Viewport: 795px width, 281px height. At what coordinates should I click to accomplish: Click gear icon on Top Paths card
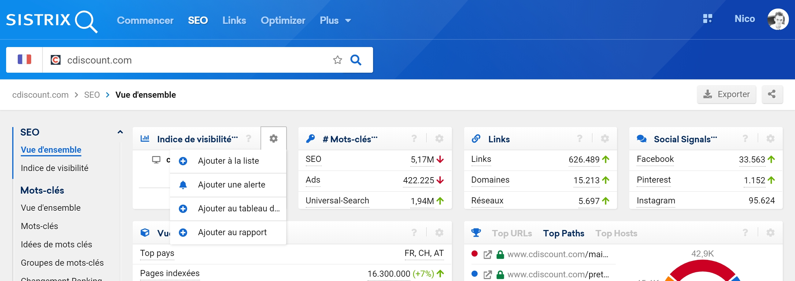coord(770,233)
